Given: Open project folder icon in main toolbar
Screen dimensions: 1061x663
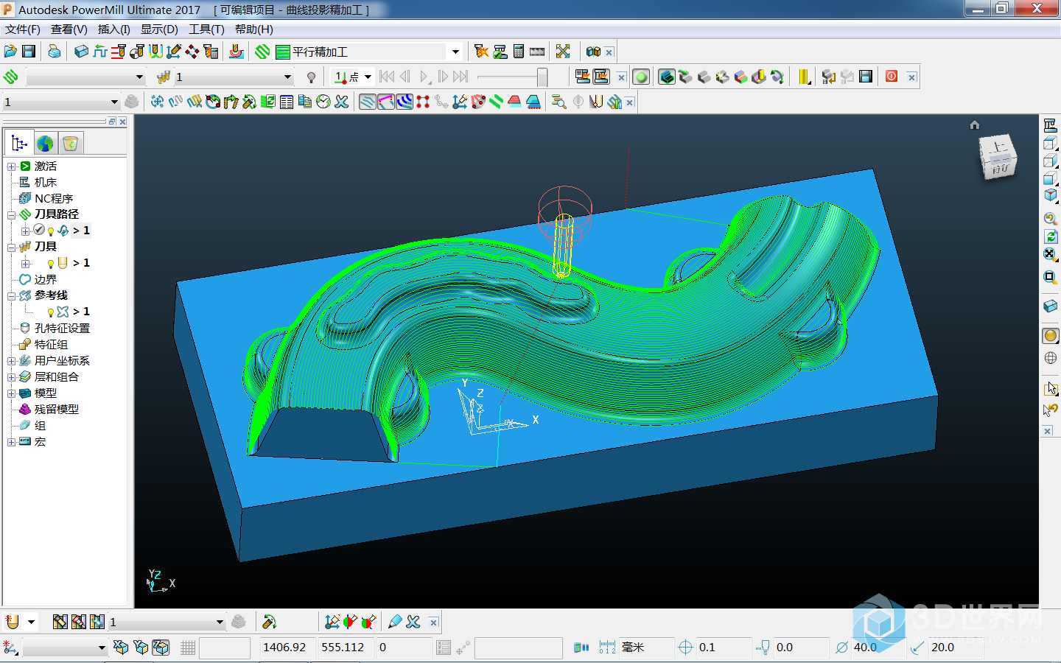Looking at the screenshot, I should pyautogui.click(x=10, y=52).
